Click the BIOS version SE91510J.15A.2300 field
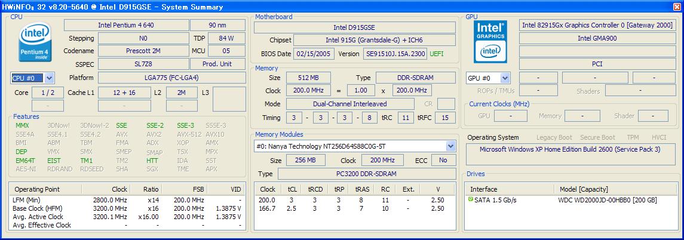 click(395, 54)
